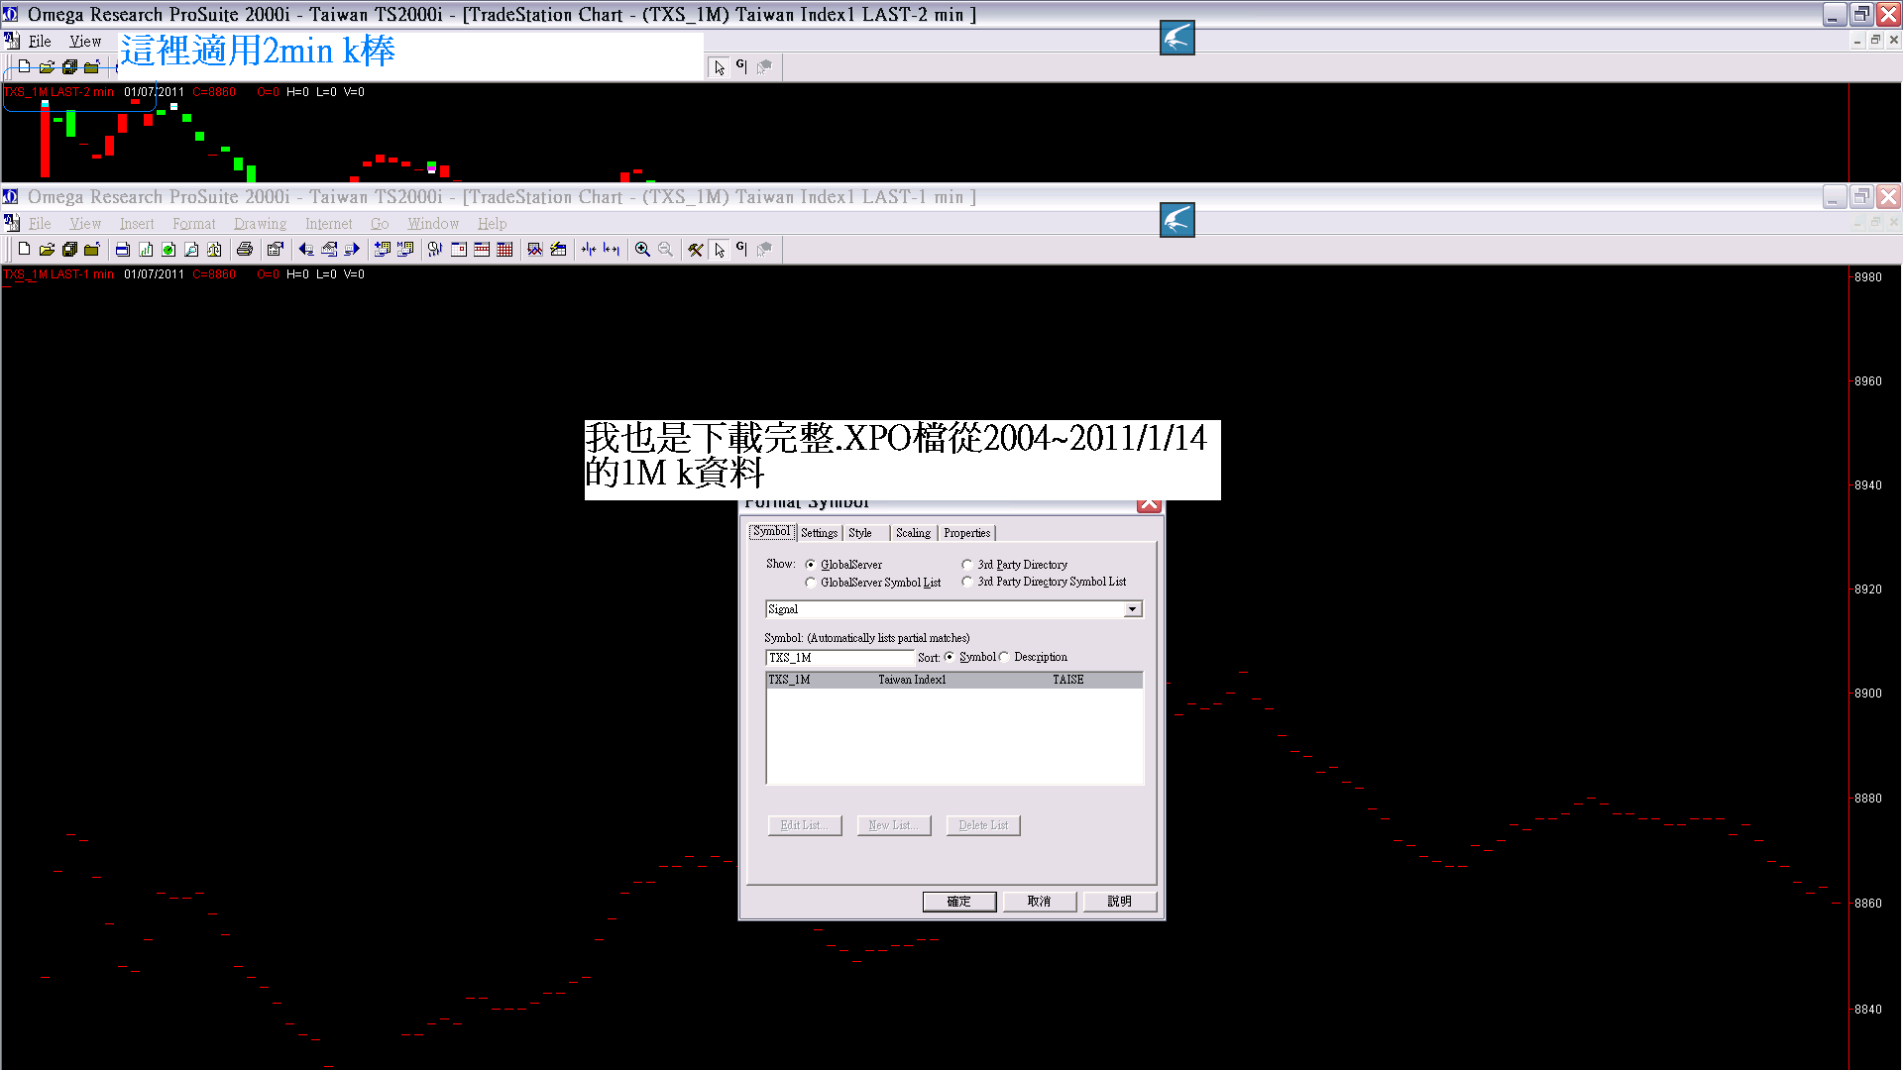Click the crossed-out chart icon
The image size is (1903, 1070).
[535, 249]
